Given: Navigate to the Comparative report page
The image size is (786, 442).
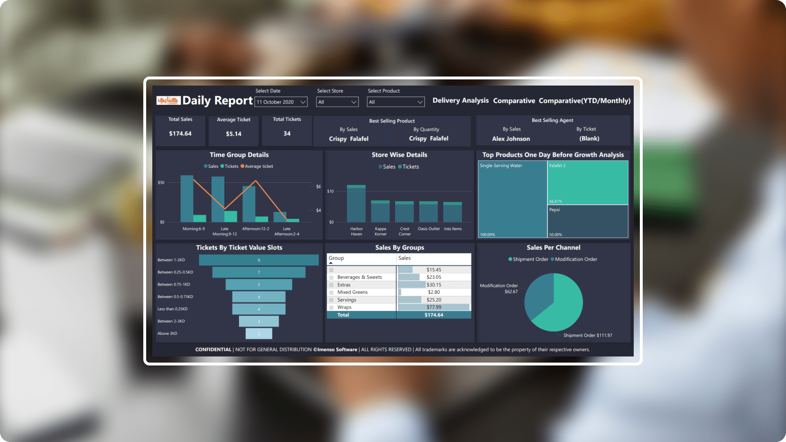Looking at the screenshot, I should pos(514,100).
